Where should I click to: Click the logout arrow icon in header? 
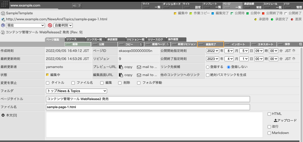click(x=74, y=6)
